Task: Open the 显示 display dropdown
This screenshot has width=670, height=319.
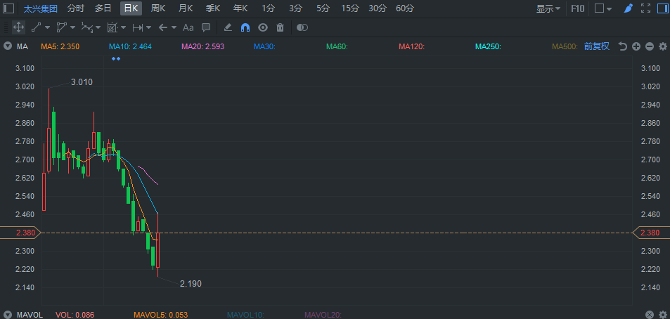Action: point(548,8)
